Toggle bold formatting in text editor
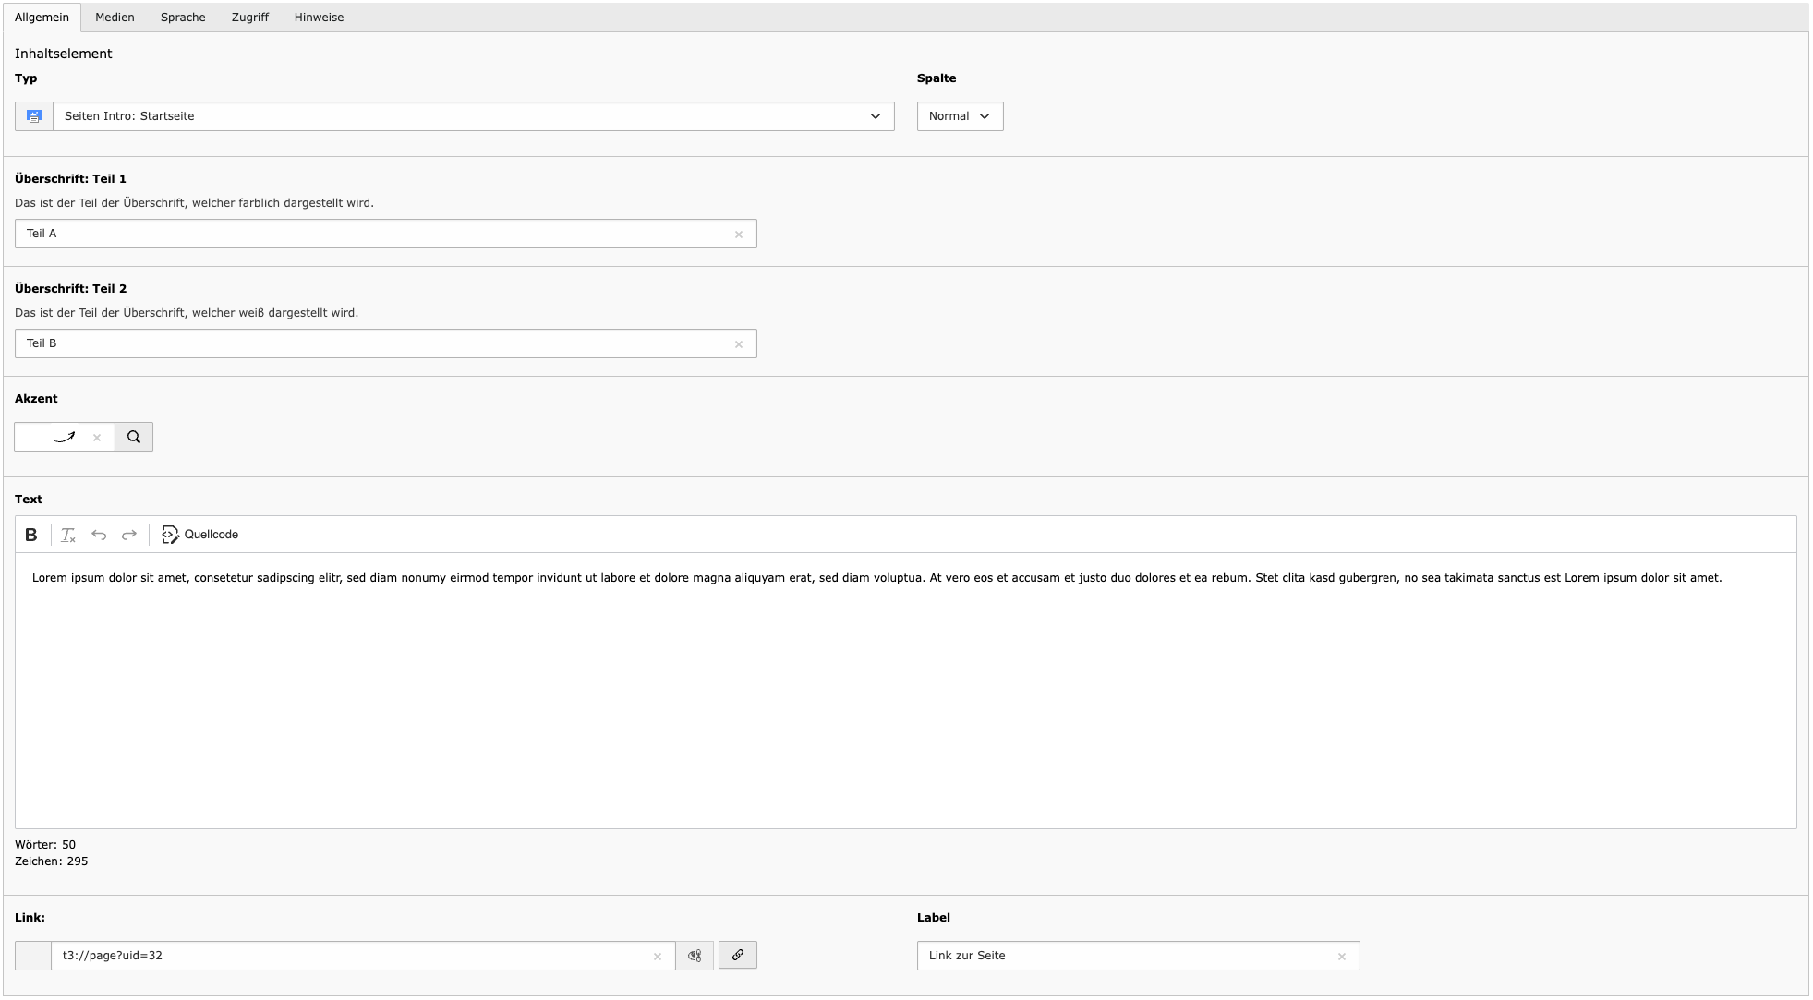The height and width of the screenshot is (1000, 1813). pyautogui.click(x=31, y=535)
